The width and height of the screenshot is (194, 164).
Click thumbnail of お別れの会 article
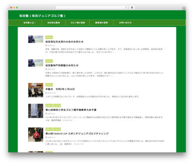[36, 39]
